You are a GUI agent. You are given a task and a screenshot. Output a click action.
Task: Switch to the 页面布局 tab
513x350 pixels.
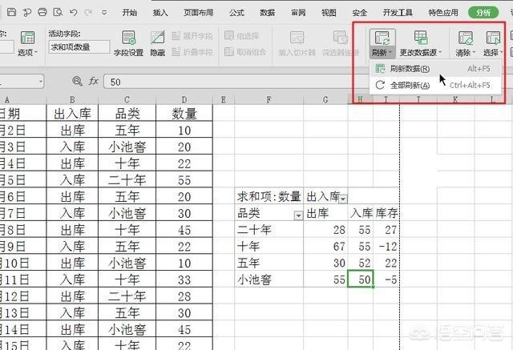click(x=198, y=13)
